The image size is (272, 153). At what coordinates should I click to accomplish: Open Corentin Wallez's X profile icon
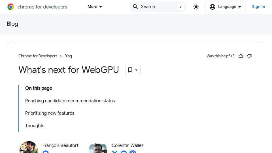[x=114, y=152]
